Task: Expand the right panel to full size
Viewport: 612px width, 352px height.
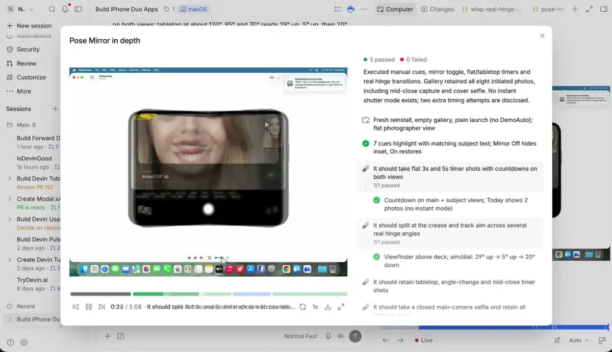Action: point(590,9)
